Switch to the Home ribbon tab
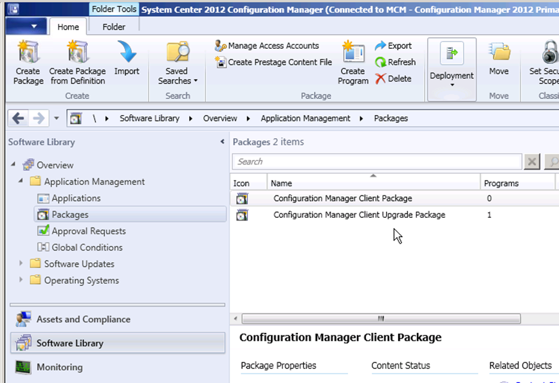 68,27
